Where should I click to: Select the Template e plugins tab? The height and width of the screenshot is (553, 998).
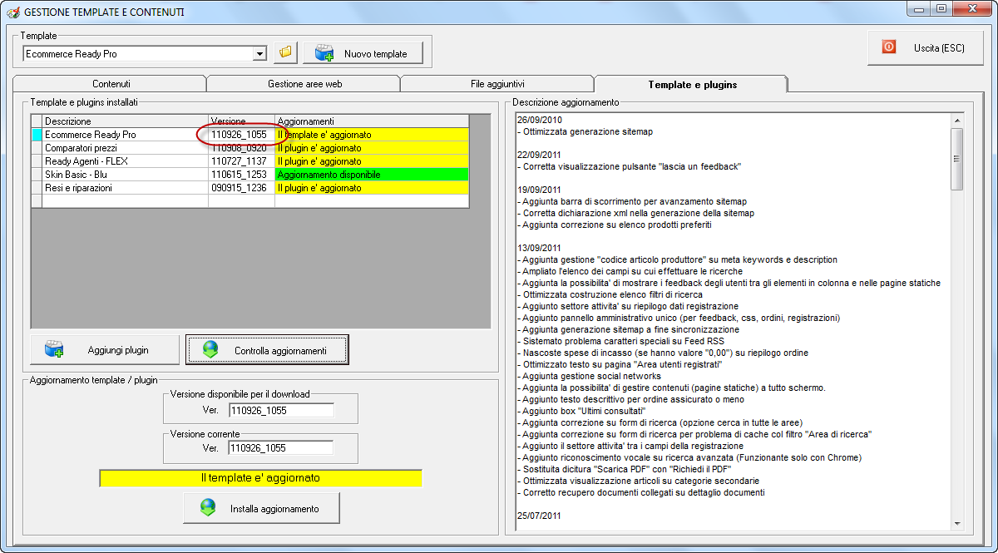click(692, 84)
